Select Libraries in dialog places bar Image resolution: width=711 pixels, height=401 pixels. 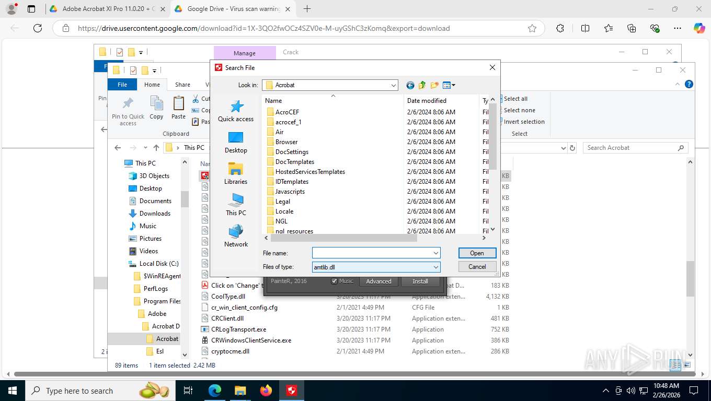point(236,173)
